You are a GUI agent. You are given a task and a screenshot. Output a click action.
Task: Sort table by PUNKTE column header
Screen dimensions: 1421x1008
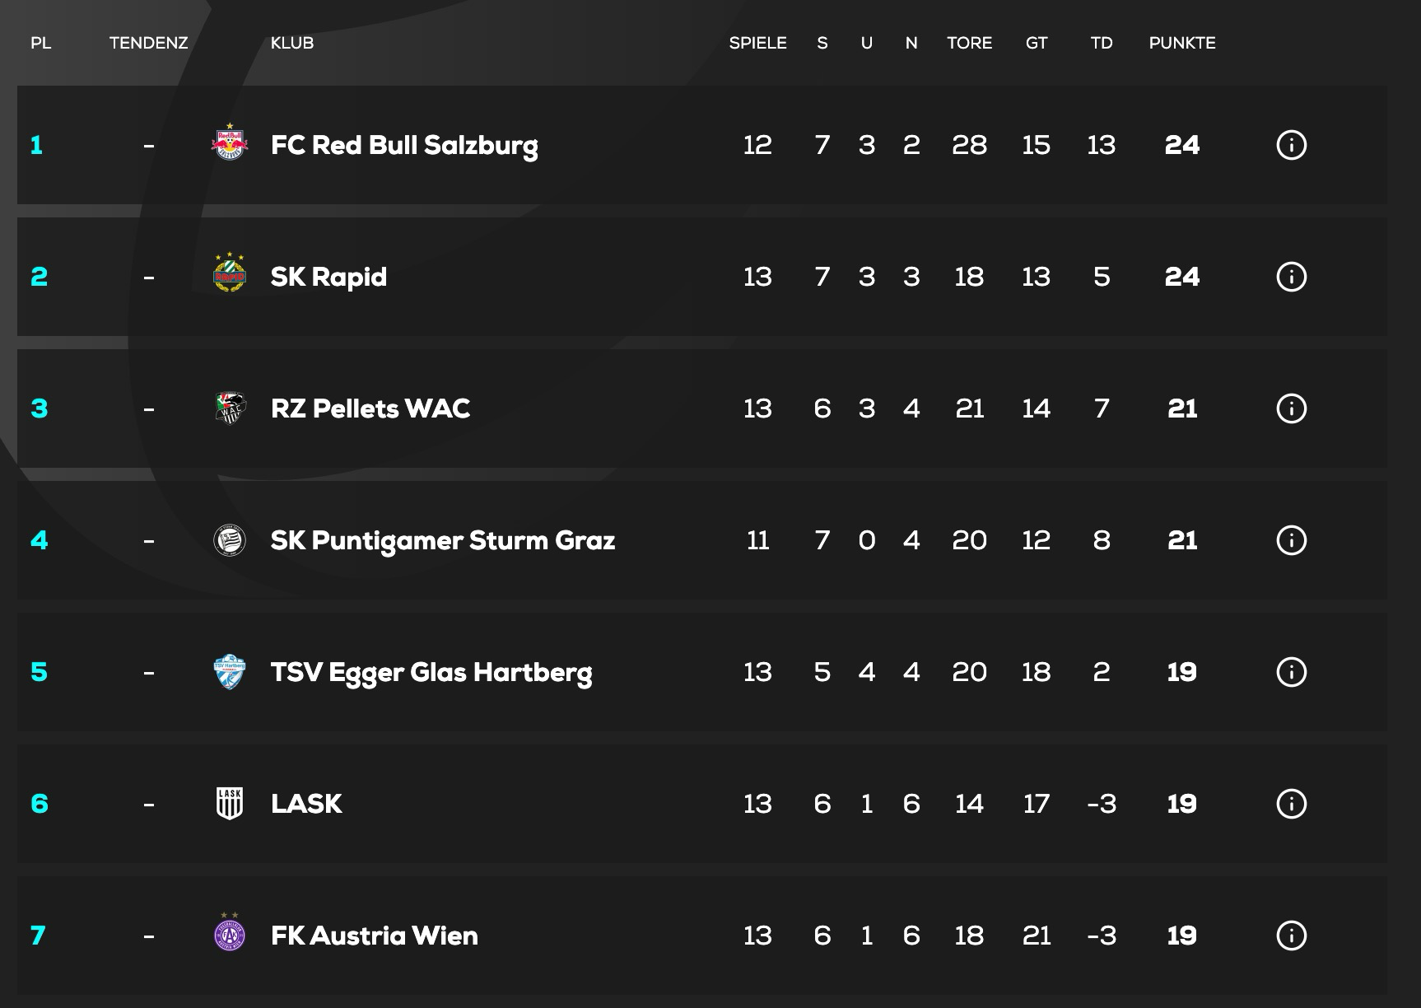(x=1182, y=43)
